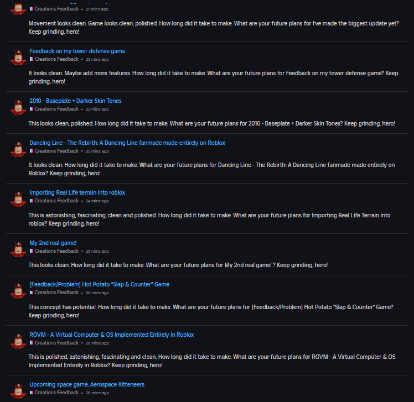
Task: Open the "My 2nd real game!" topic
Action: 53,243
